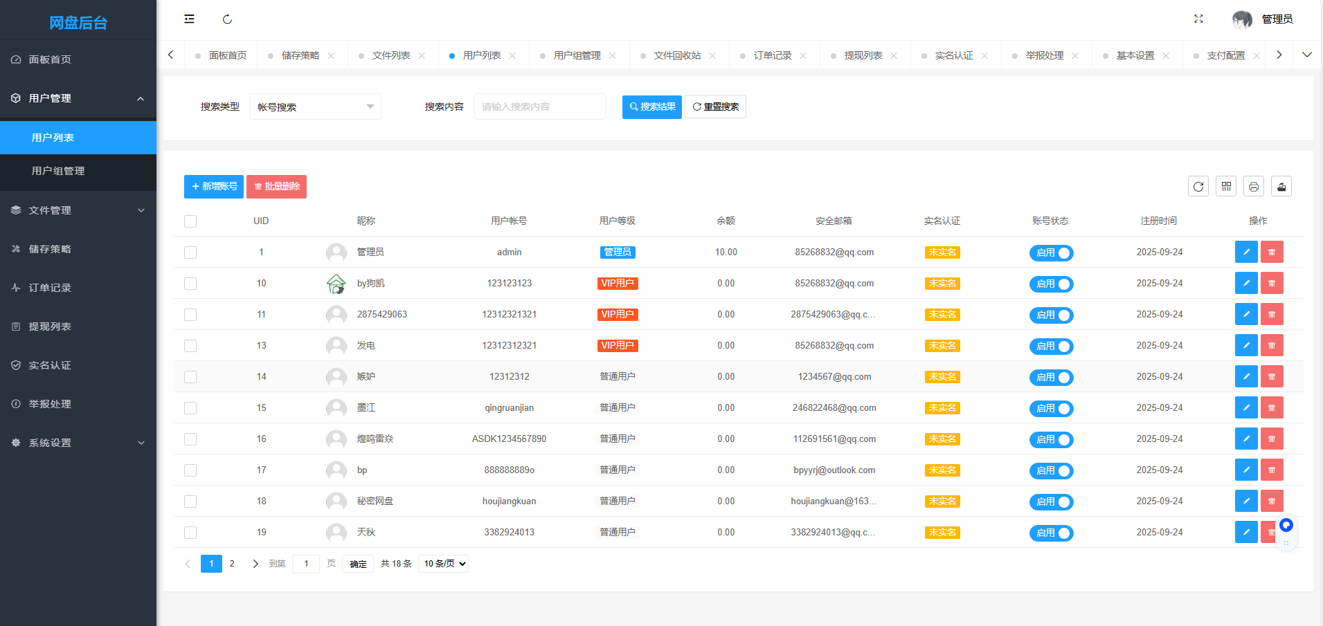The image size is (1323, 626).
Task: Open 实名认证 in the sidebar menu
Action: [48, 365]
